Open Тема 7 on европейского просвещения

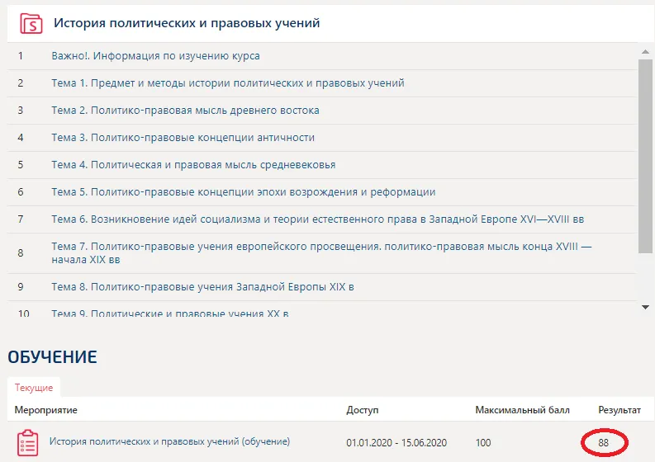pos(321,252)
